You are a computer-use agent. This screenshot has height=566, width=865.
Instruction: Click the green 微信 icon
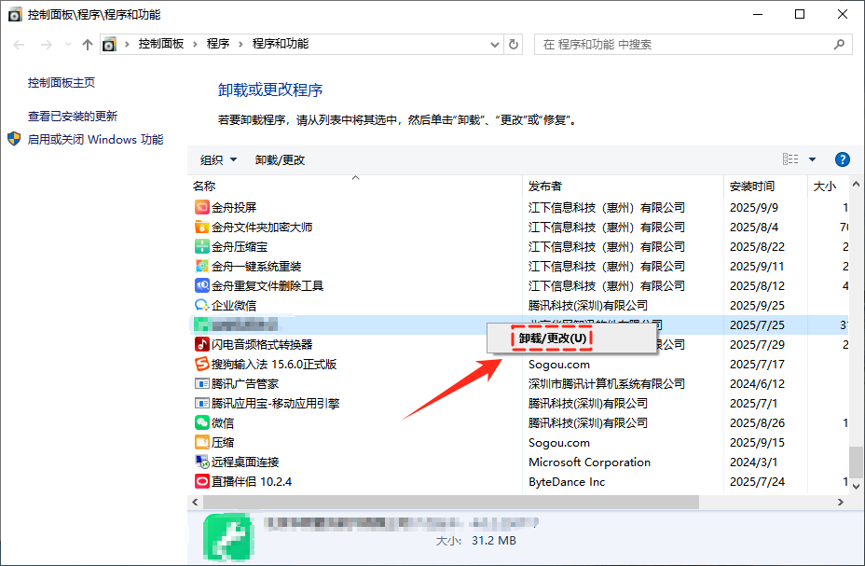coord(202,422)
